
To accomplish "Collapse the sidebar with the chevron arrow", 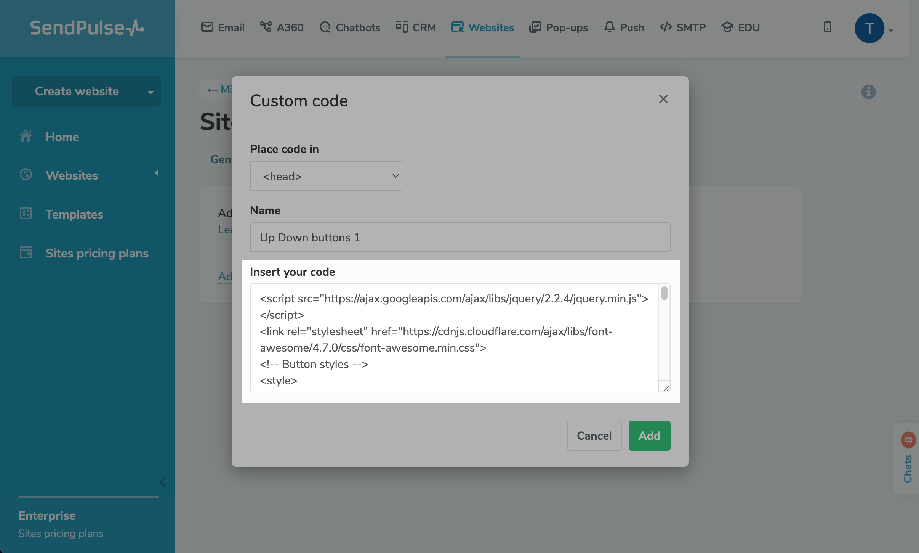I will [163, 482].
